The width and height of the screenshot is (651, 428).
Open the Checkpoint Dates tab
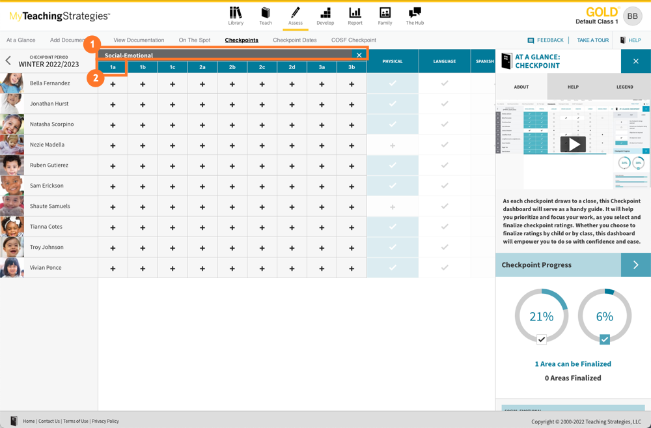pyautogui.click(x=294, y=40)
